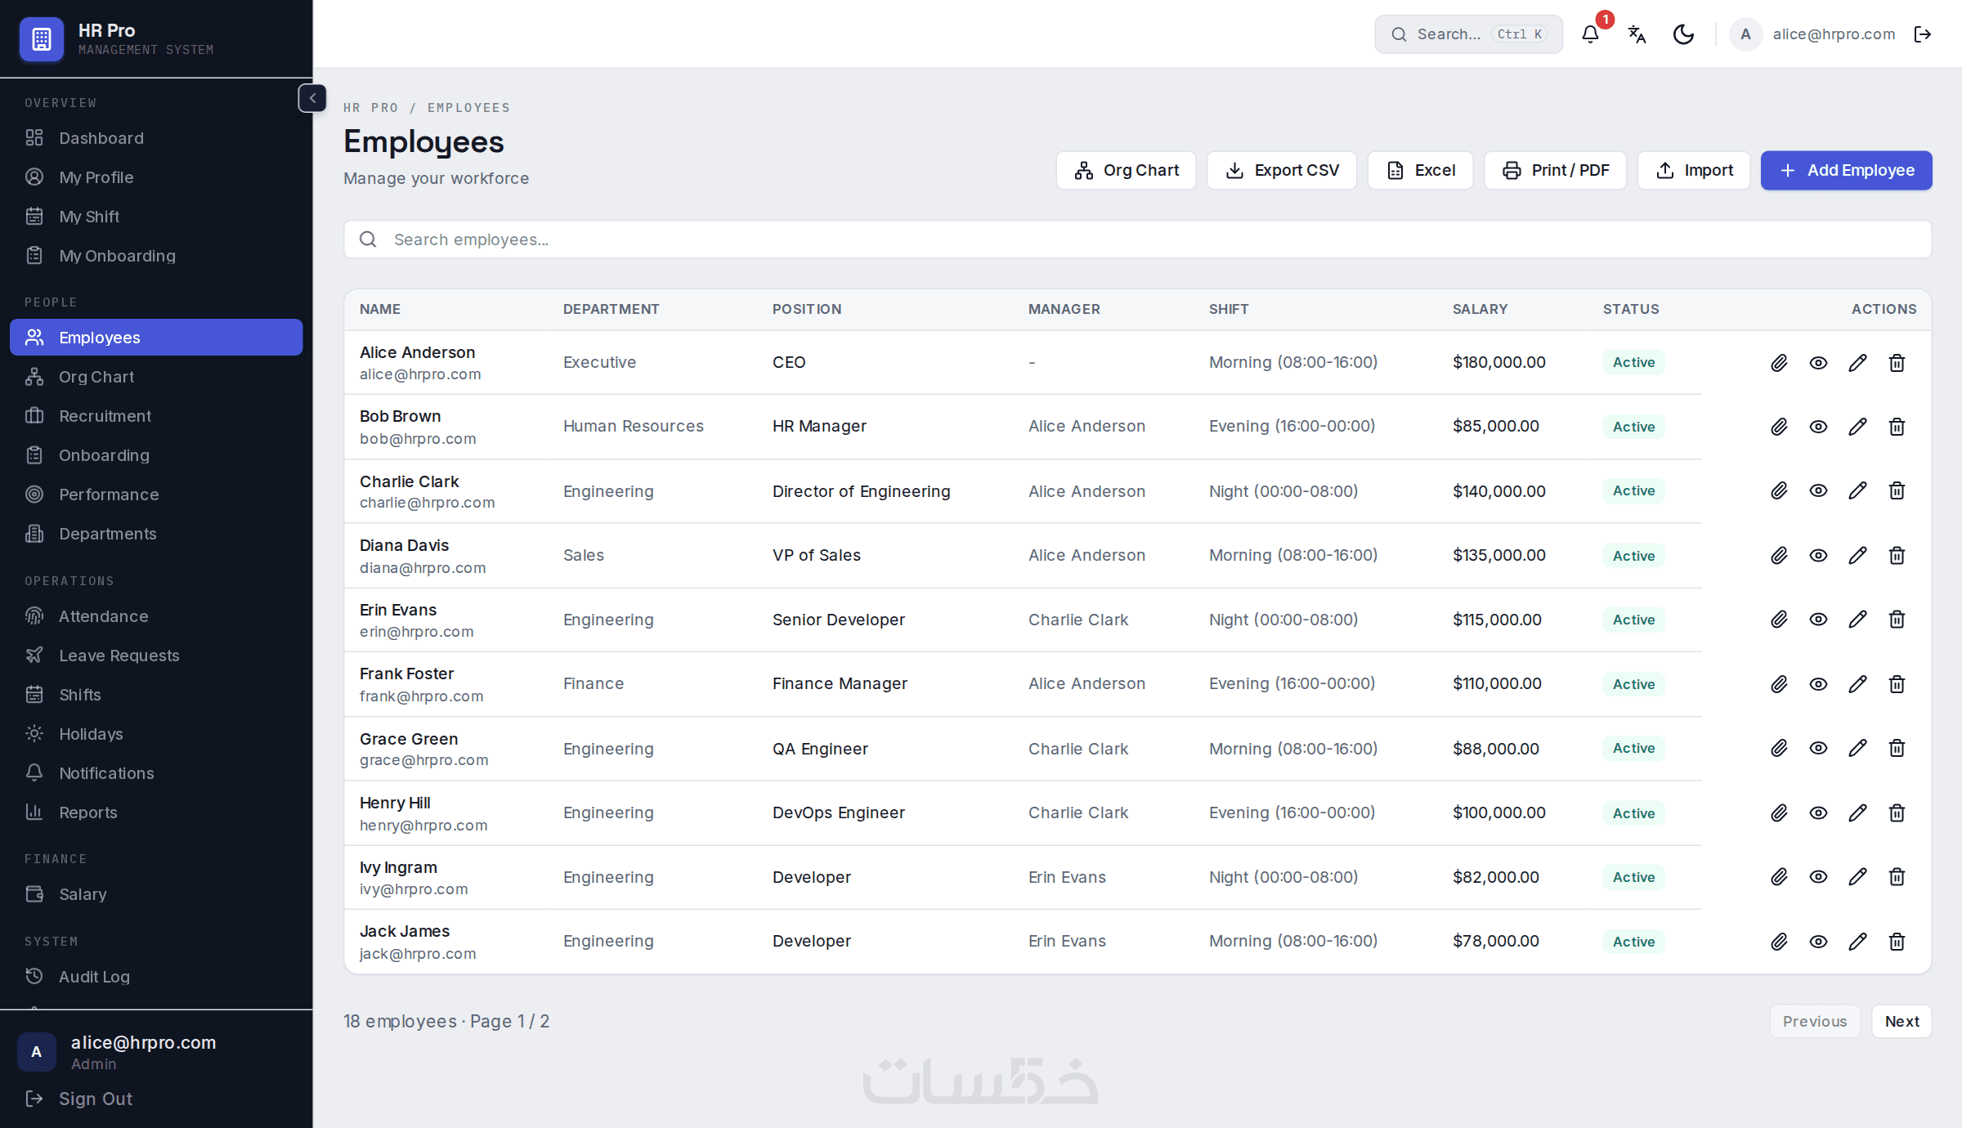Viewport: 1962px width, 1128px height.
Task: Open attachments for Frank Foster
Action: 1779,684
